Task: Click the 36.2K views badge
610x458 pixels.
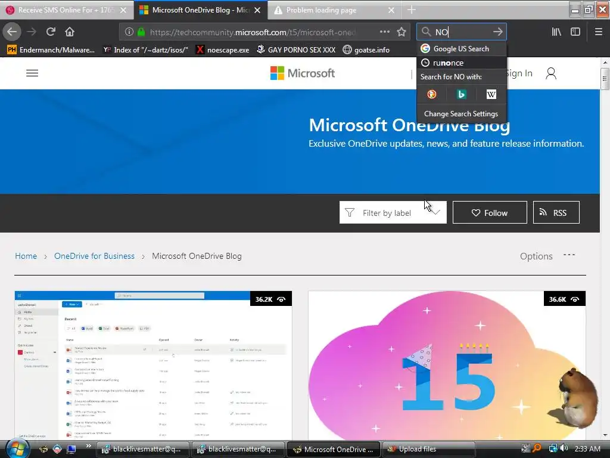Action: tap(271, 299)
